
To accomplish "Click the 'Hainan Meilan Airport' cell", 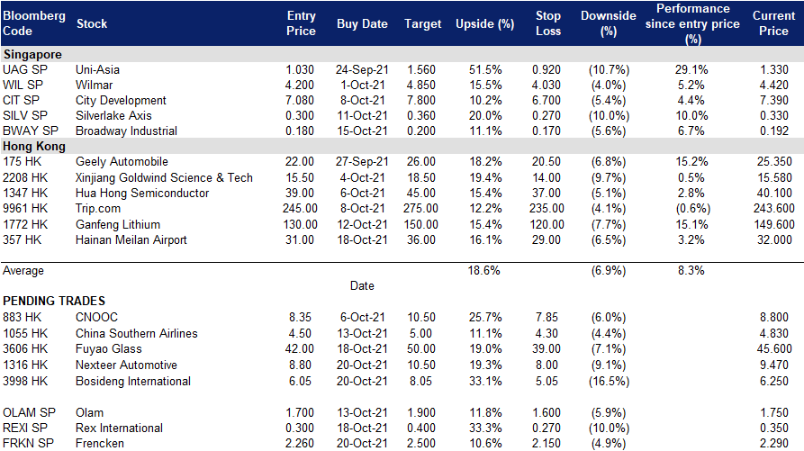I will [x=131, y=239].
